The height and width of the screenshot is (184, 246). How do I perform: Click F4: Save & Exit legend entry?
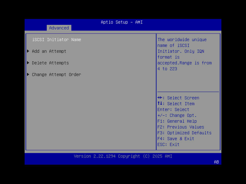pos(177,139)
